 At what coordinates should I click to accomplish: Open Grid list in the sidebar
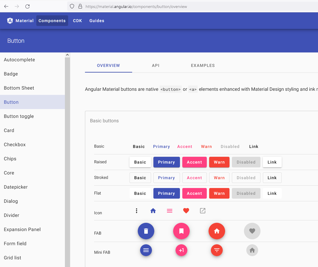tap(32, 258)
